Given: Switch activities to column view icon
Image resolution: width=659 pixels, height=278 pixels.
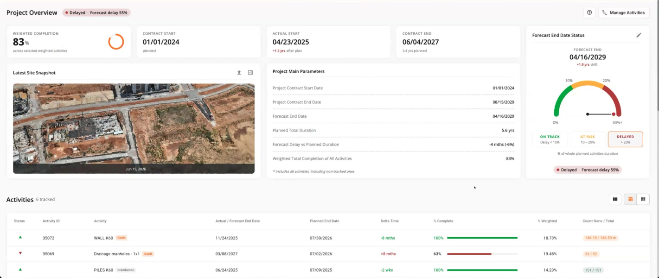Looking at the screenshot, I should click(x=615, y=199).
